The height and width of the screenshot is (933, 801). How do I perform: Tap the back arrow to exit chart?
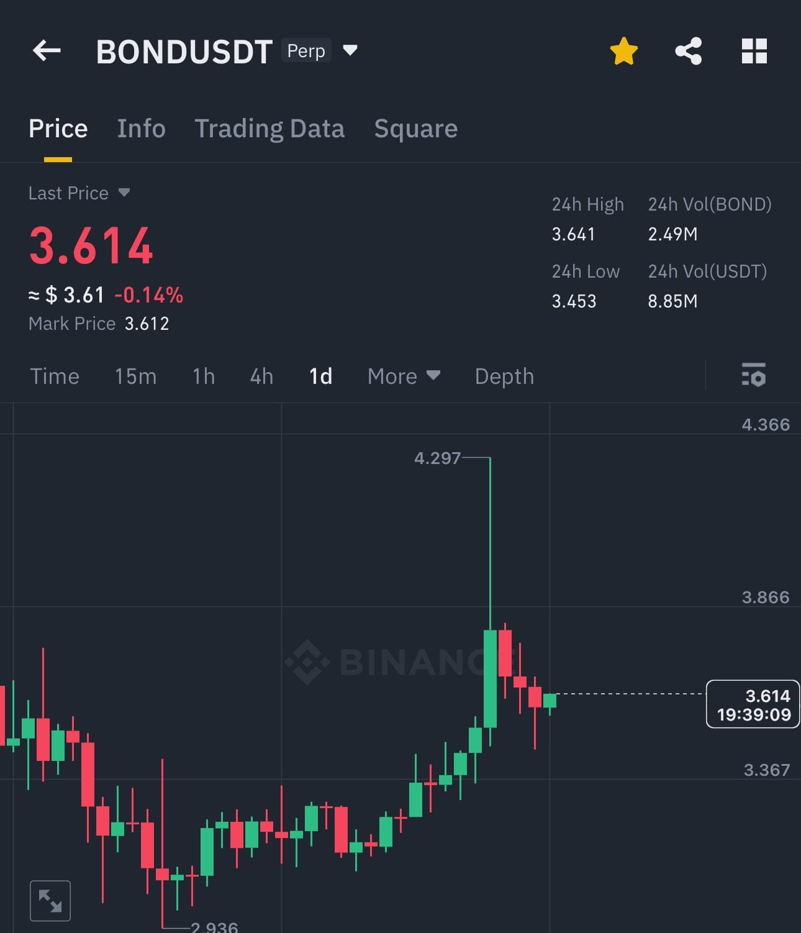[47, 51]
